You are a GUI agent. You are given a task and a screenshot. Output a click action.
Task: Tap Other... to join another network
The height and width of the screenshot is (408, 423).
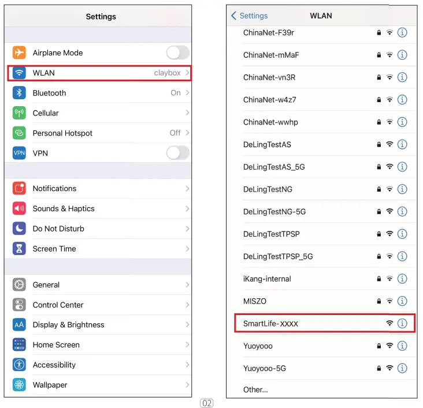[255, 390]
